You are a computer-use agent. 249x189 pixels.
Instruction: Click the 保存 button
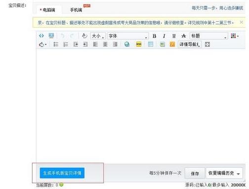[x=195, y=173]
